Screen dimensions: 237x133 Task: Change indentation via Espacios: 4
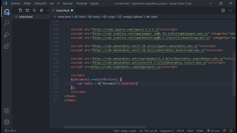click(x=167, y=131)
